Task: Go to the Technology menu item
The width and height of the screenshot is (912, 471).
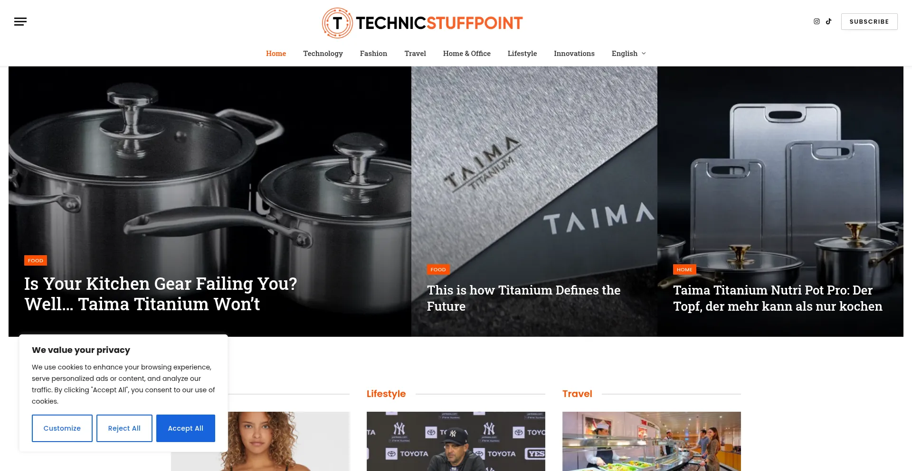Action: 323,54
